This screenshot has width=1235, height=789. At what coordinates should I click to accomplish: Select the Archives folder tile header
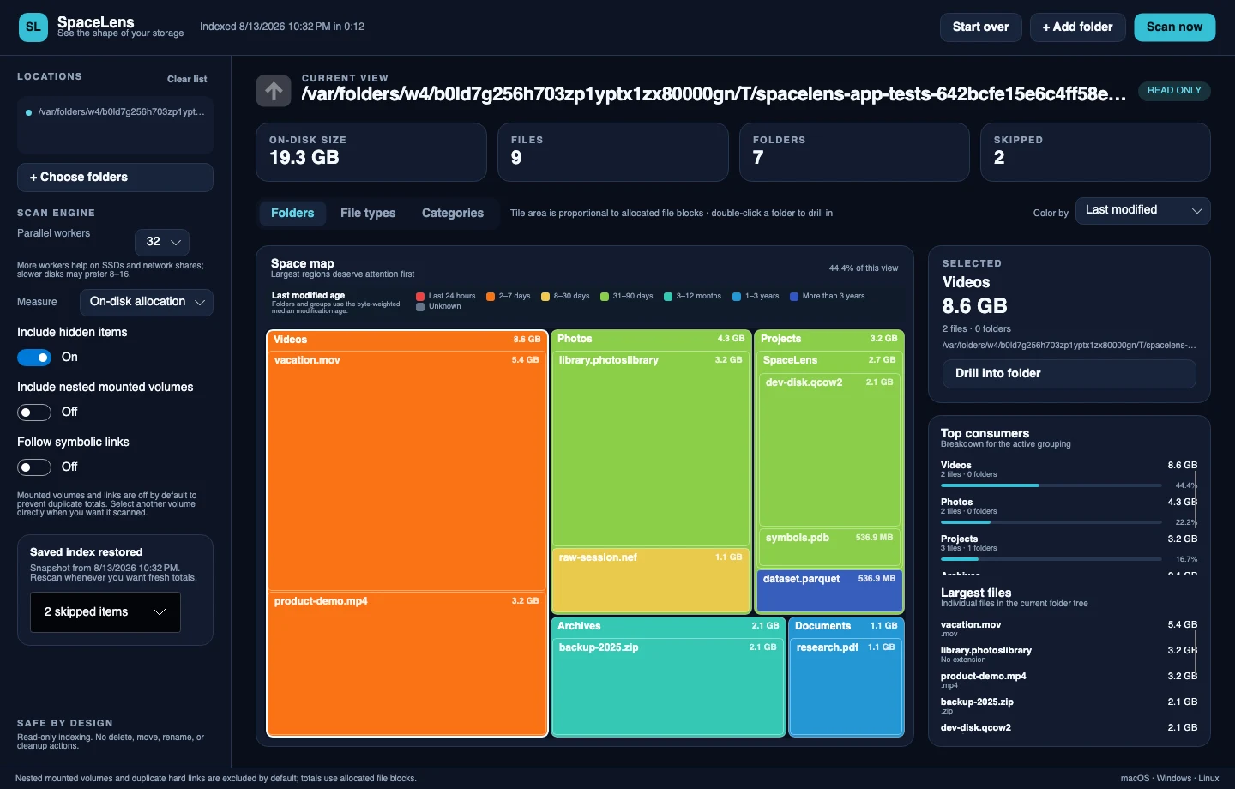[x=668, y=626]
